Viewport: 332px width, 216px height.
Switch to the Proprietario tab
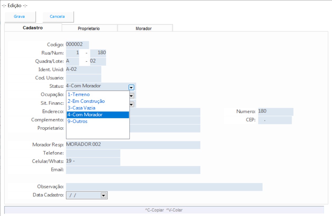[x=89, y=28]
